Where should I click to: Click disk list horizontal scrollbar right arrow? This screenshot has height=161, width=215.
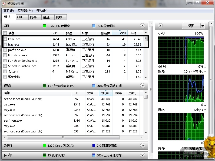[141, 137]
